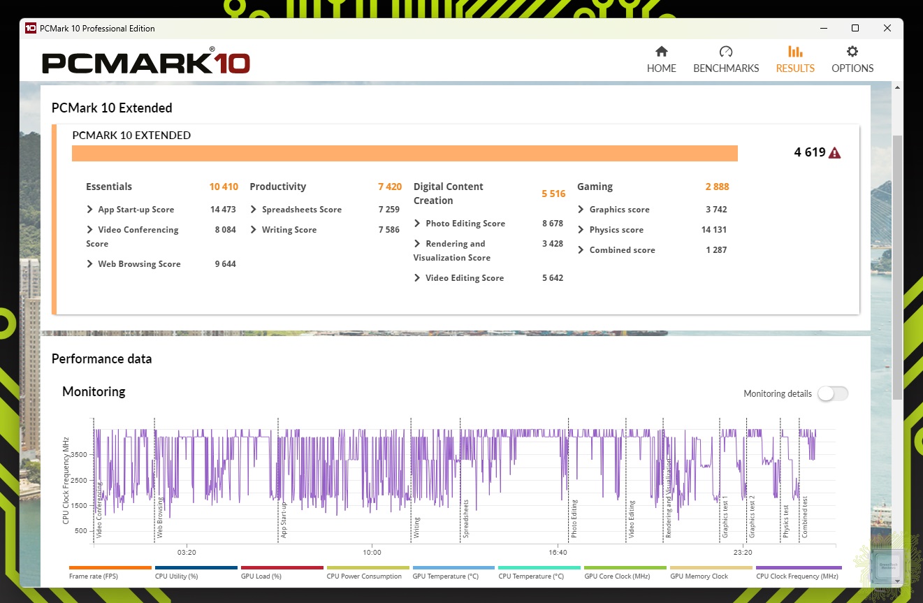Viewport: 923px width, 603px height.
Task: Click the Spreadsheets chart marker
Action: pos(466,518)
